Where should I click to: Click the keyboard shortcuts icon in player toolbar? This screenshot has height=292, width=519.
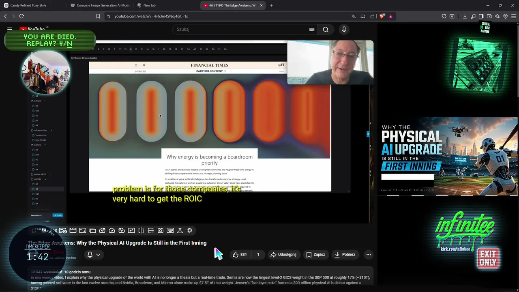170,230
